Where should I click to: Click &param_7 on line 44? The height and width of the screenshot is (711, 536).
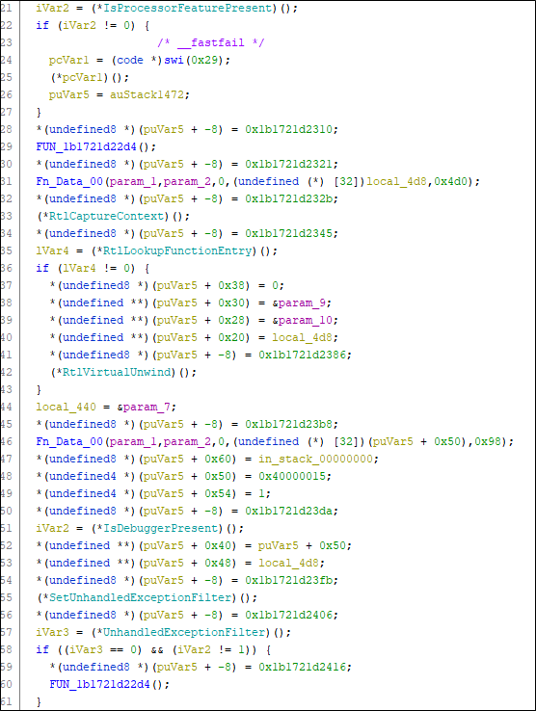(144, 407)
